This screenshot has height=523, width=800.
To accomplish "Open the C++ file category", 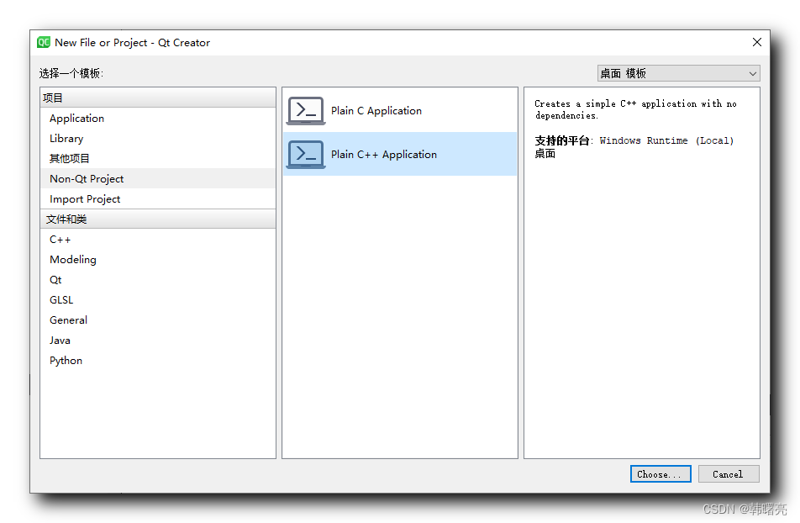I will point(60,239).
